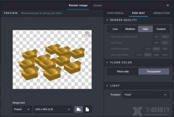Open the Queue tab

(98, 5)
